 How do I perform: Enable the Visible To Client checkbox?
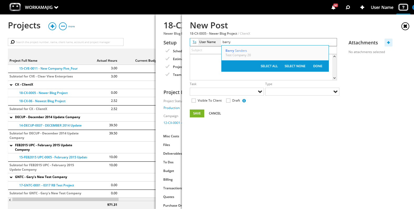(194, 101)
